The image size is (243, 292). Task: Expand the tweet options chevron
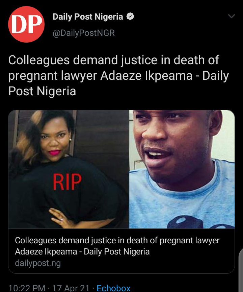pyautogui.click(x=232, y=16)
